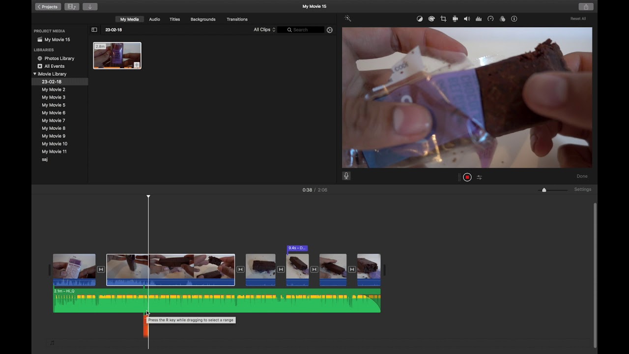This screenshot has width=629, height=354.
Task: Select My Movie 9 in library
Action: pos(54,136)
